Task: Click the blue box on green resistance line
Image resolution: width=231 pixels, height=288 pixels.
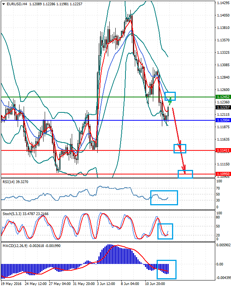Action: 170,96
